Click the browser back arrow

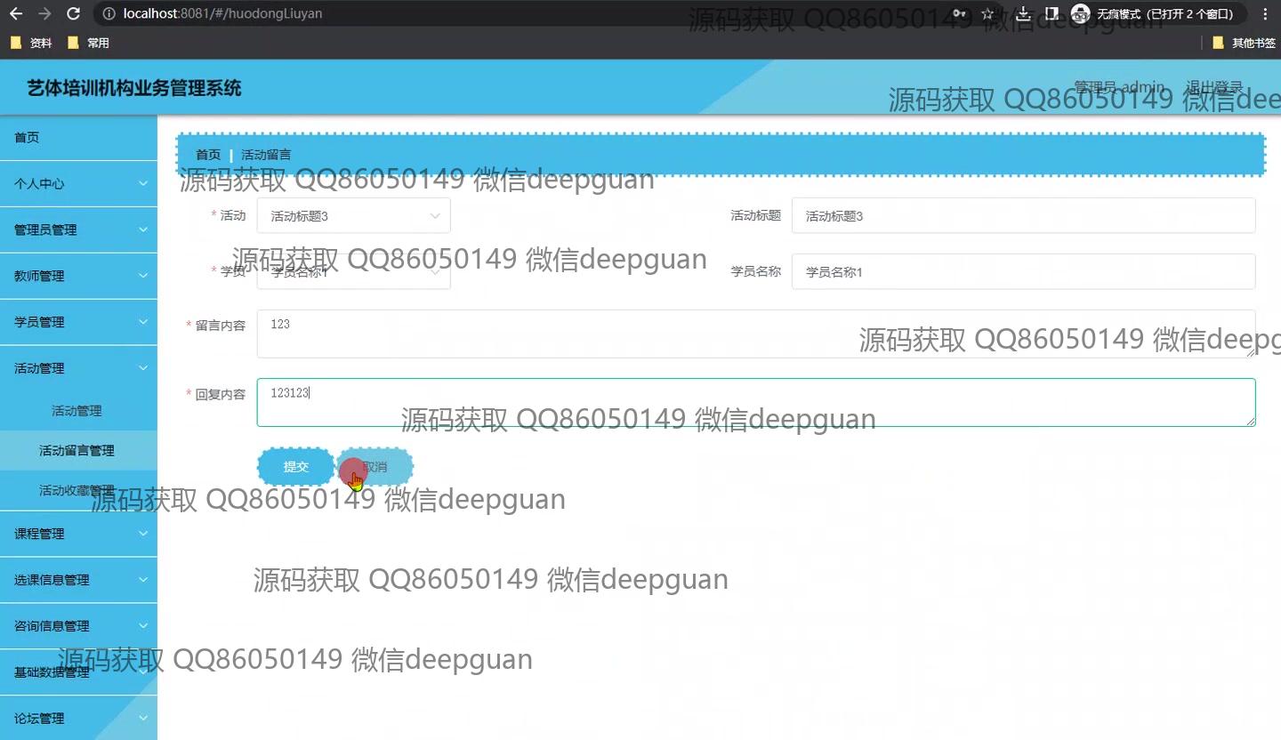(x=16, y=13)
